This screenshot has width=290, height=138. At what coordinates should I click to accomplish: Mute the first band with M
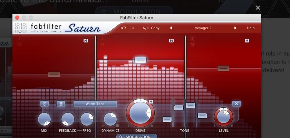click(x=19, y=45)
